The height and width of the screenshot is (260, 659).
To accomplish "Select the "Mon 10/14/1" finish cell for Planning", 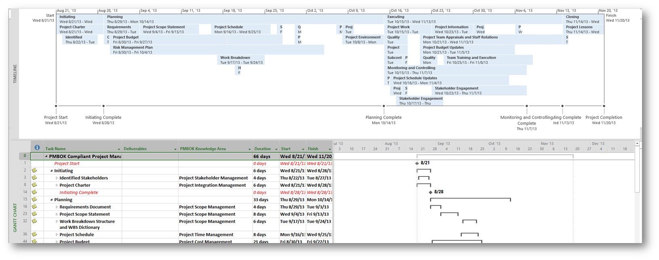I will tap(319, 200).
